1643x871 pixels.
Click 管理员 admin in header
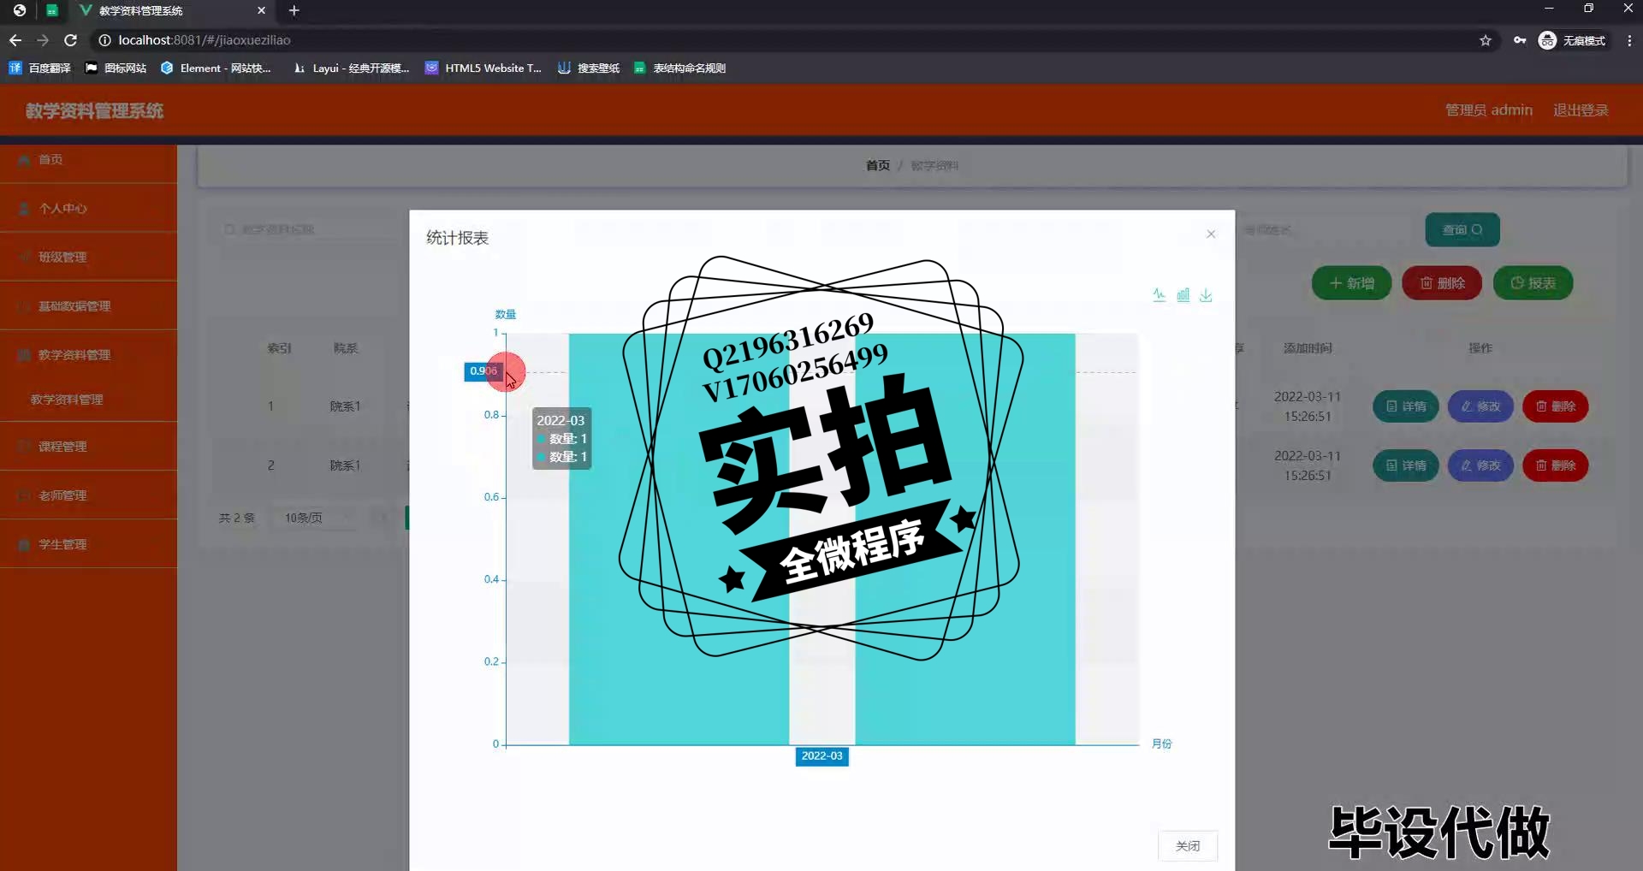1488,110
